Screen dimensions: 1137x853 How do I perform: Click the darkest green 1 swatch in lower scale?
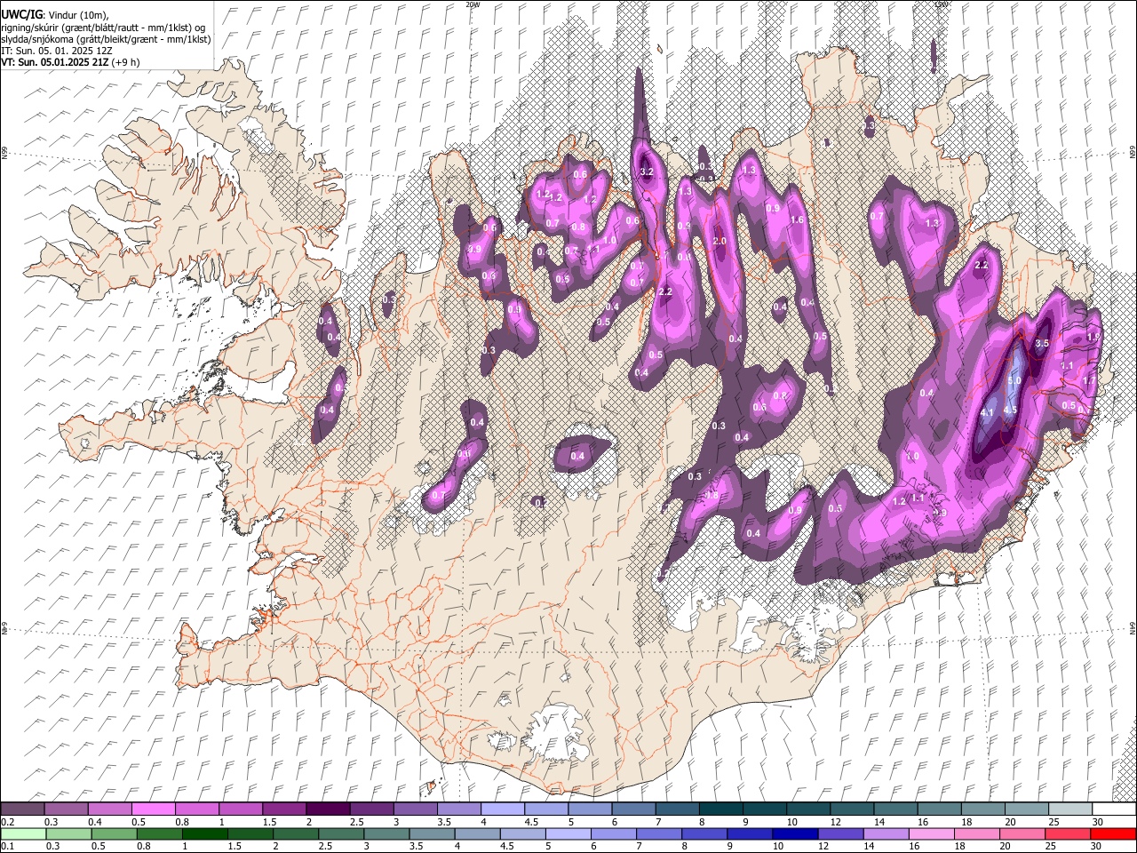204,834
